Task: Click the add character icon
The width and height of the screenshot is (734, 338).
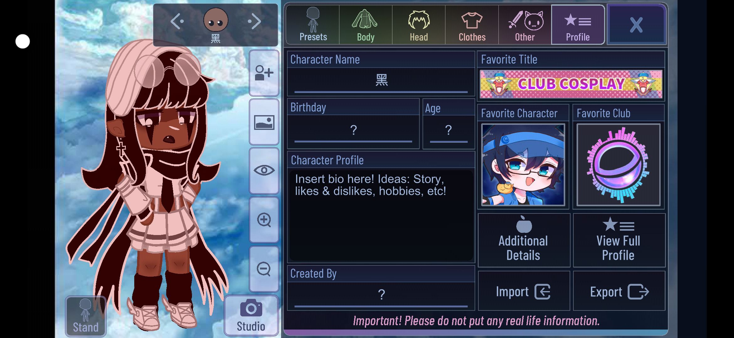Action: pos(264,73)
